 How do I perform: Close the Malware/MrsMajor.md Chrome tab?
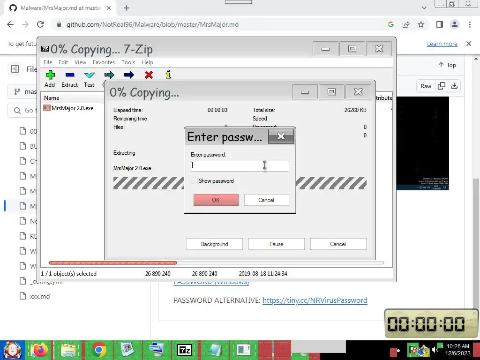click(109, 8)
